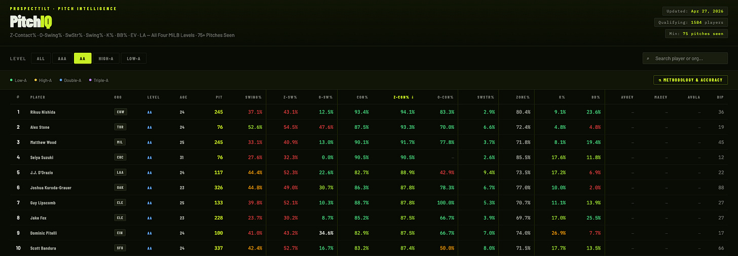The height and width of the screenshot is (256, 738).
Task: Sort by the K% column header
Action: tap(562, 96)
